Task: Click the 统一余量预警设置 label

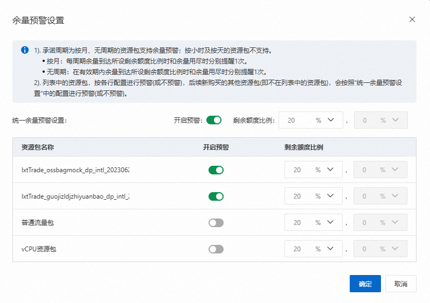Action: pyautogui.click(x=40, y=120)
